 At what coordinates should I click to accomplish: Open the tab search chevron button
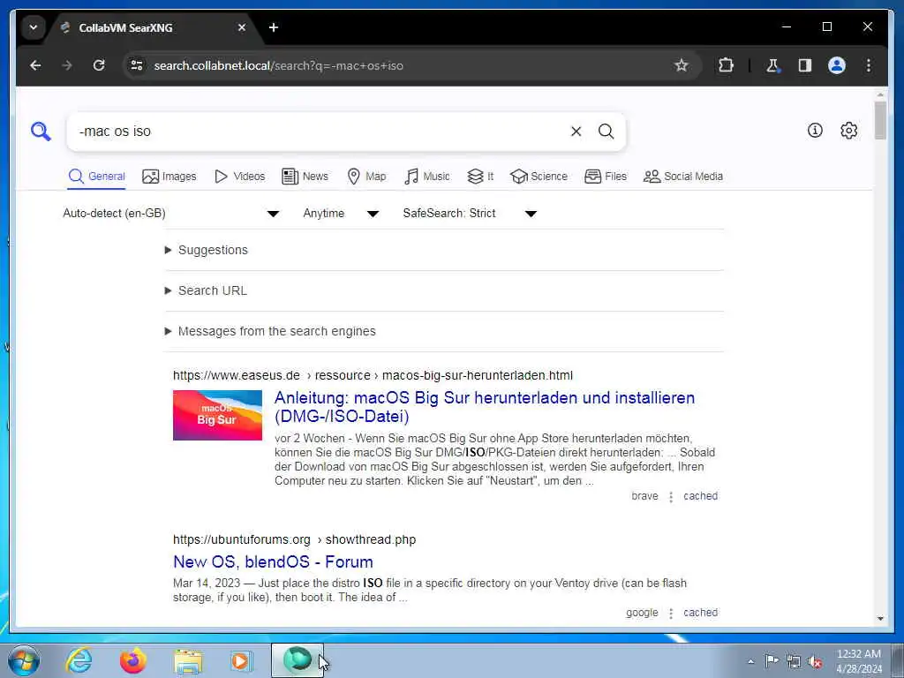[34, 27]
